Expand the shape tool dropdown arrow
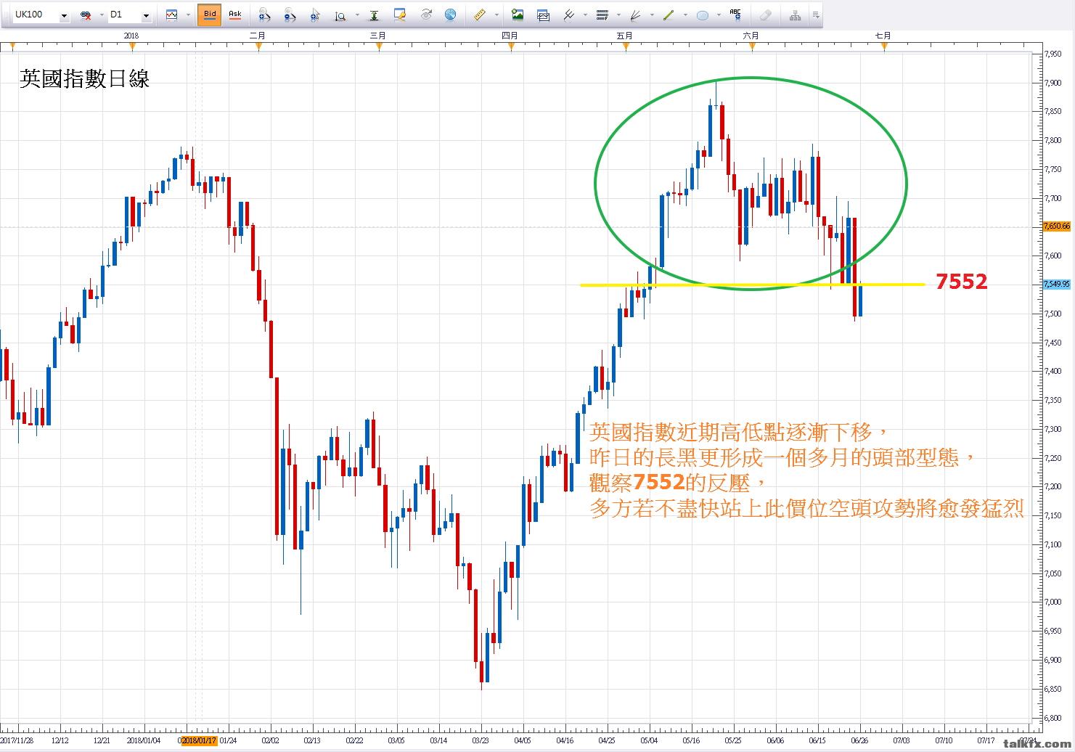Screen dimensions: 1075x752 coord(719,15)
